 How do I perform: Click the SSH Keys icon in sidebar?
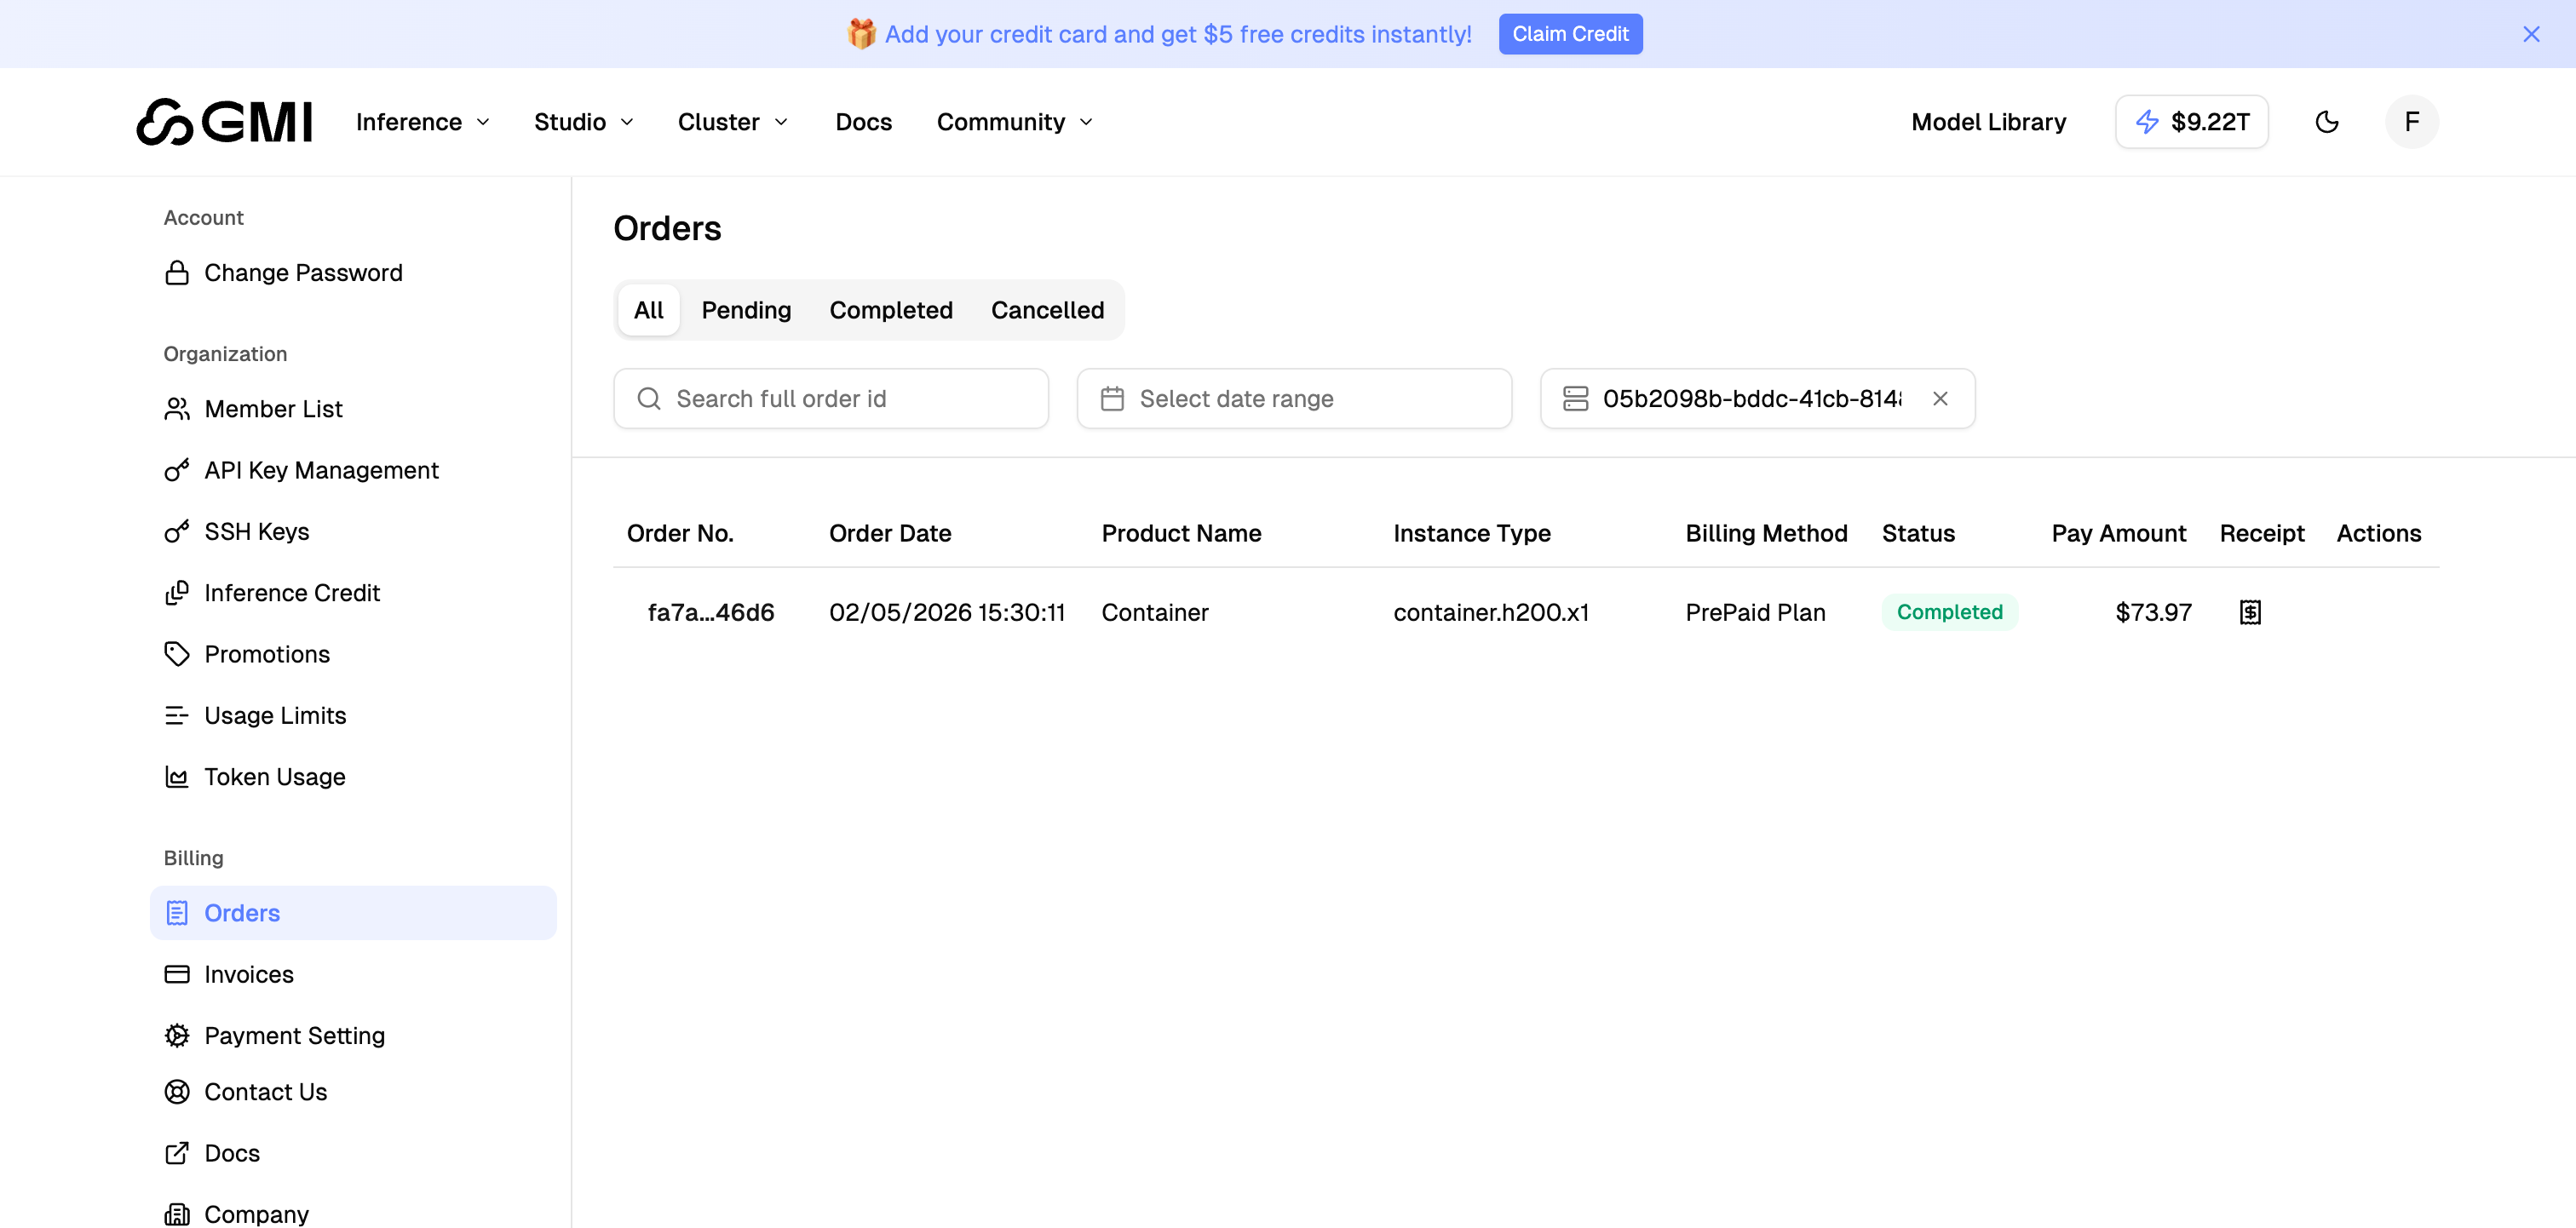[x=177, y=531]
